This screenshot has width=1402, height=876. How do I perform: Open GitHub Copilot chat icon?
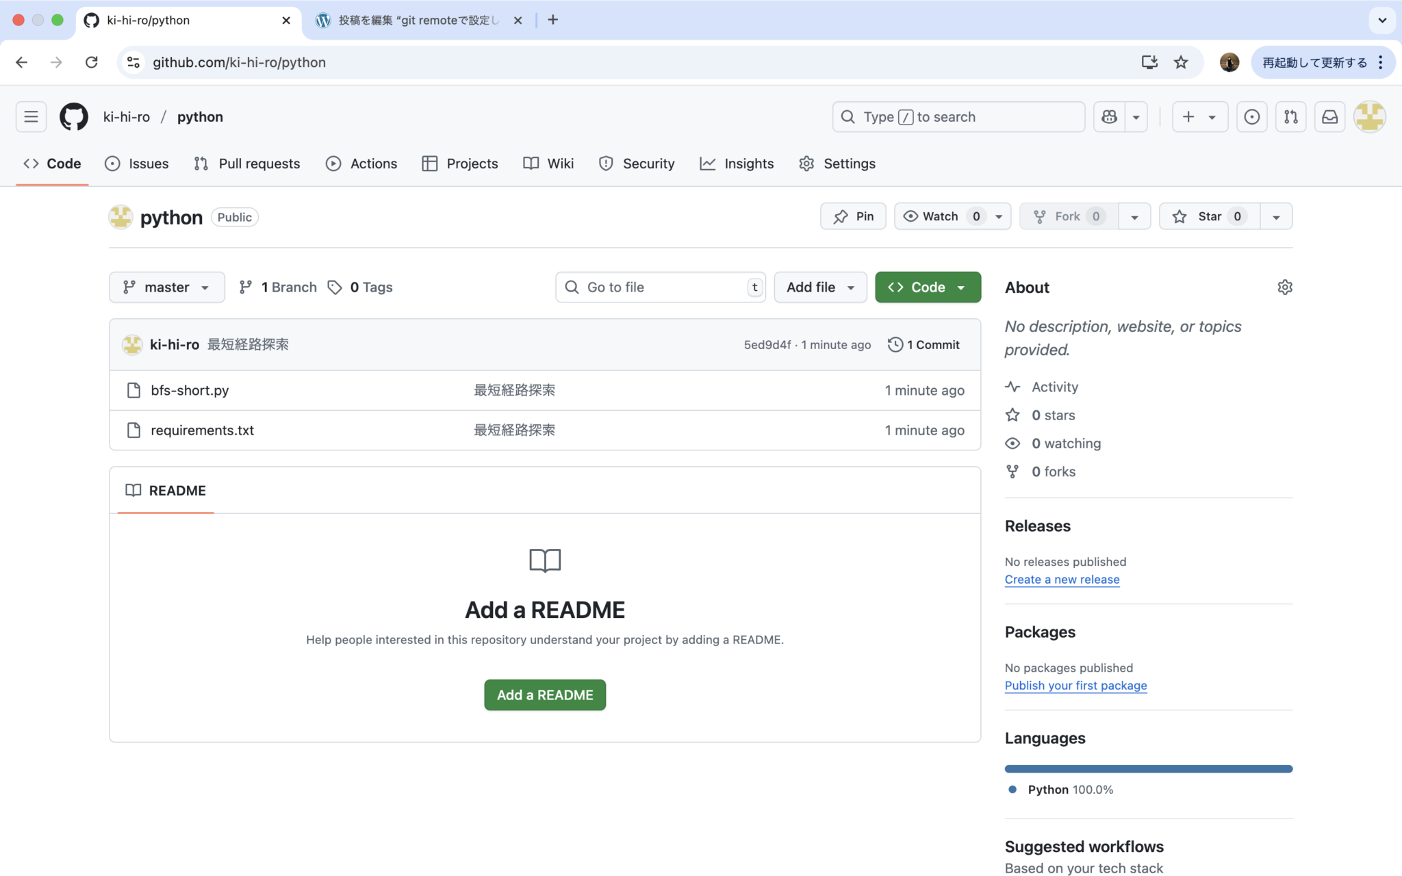point(1110,116)
